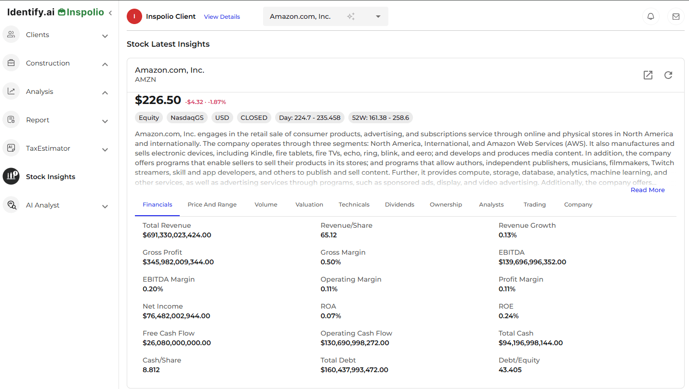Select the Technicals tab
This screenshot has width=689, height=389.
(x=354, y=205)
